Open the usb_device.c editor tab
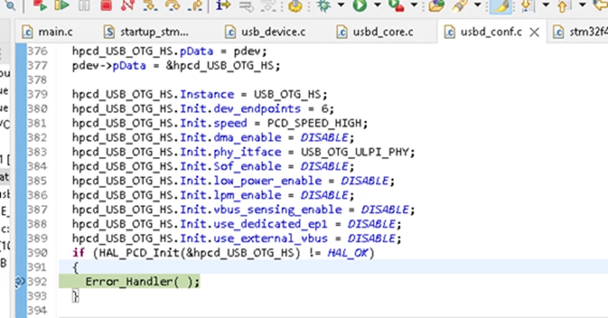 (x=266, y=32)
